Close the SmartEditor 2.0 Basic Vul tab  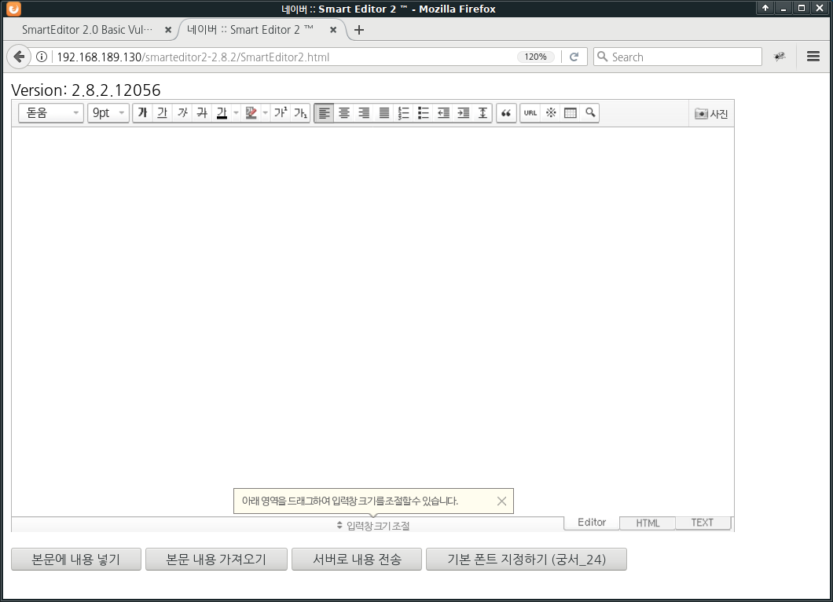(168, 31)
